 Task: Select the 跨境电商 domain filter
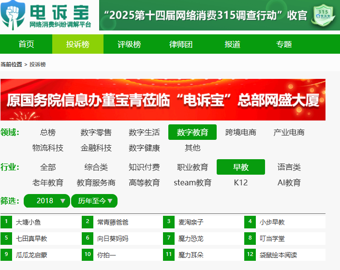coord(241,132)
